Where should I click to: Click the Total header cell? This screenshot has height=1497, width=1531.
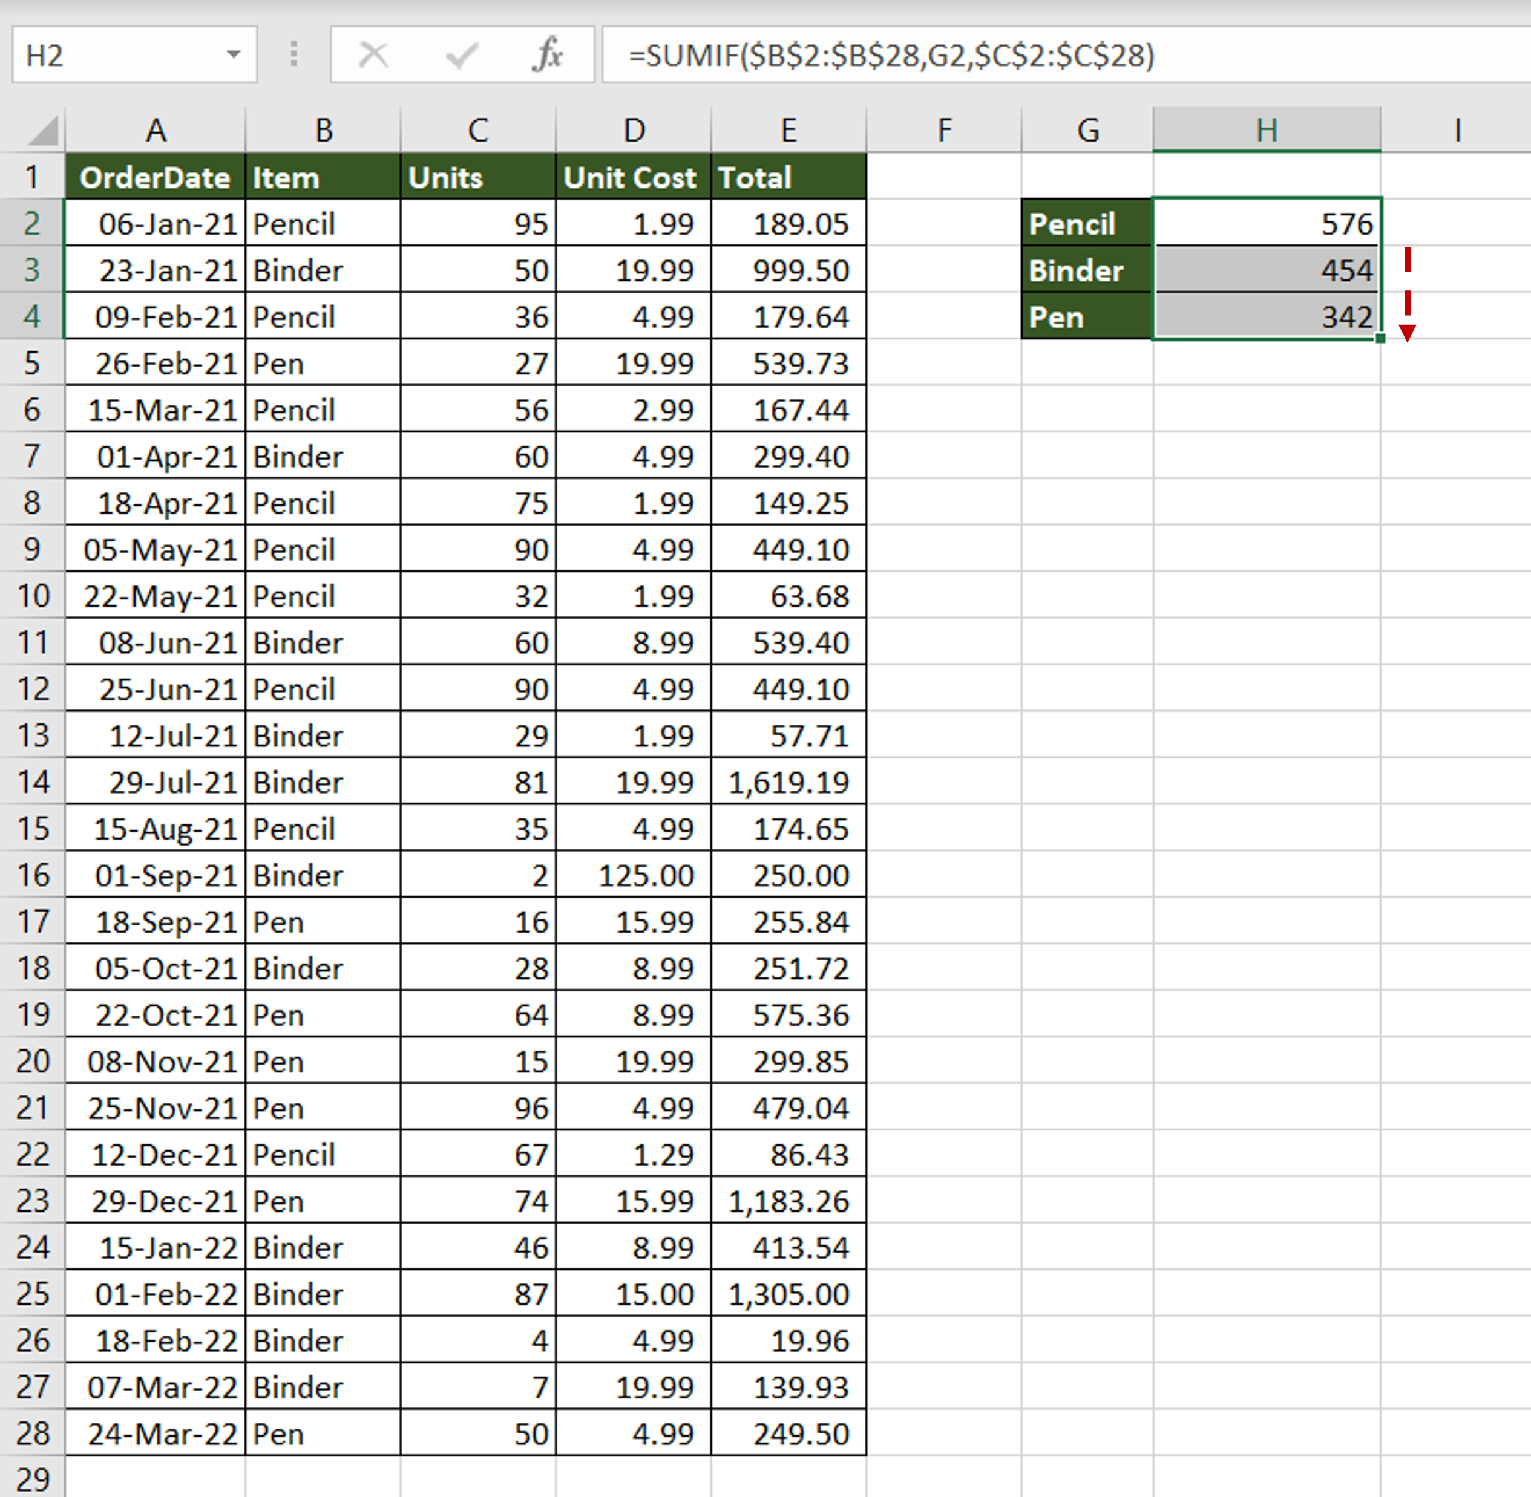coord(788,176)
